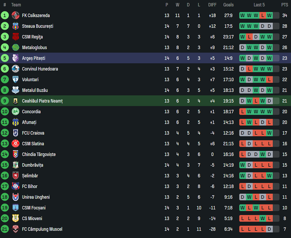Image resolution: width=291 pixels, height=238 pixels.
Task: Open Voluntari team name link
Action: [x=30, y=80]
